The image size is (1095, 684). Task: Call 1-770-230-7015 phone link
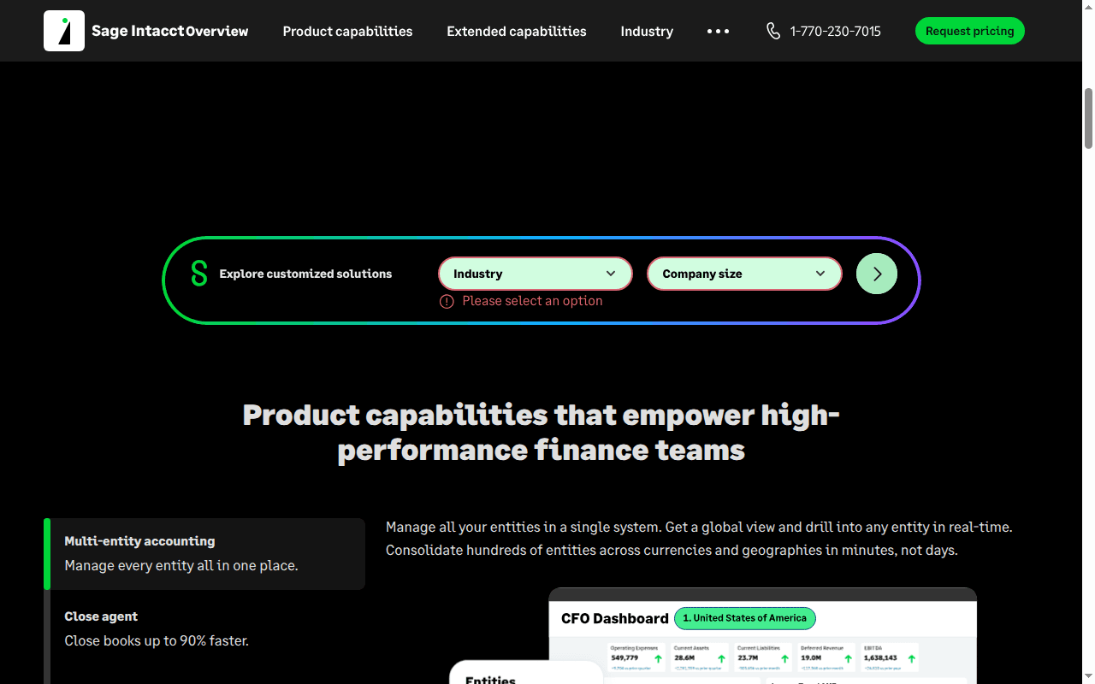(x=836, y=32)
